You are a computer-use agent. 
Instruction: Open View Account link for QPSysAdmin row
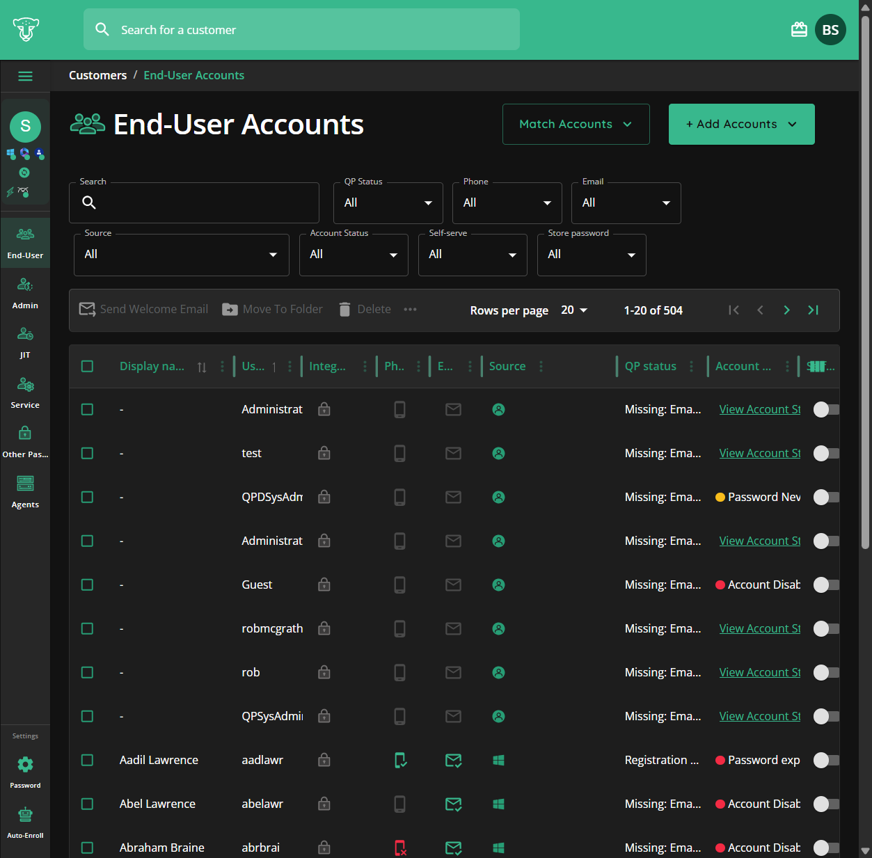pyautogui.click(x=760, y=716)
